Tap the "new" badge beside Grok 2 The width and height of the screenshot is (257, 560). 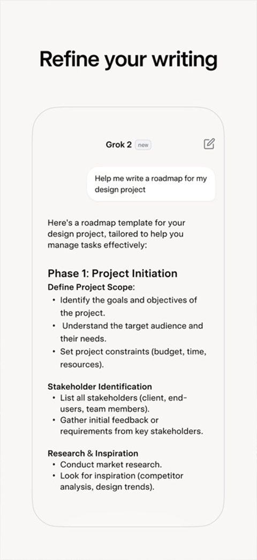143,145
